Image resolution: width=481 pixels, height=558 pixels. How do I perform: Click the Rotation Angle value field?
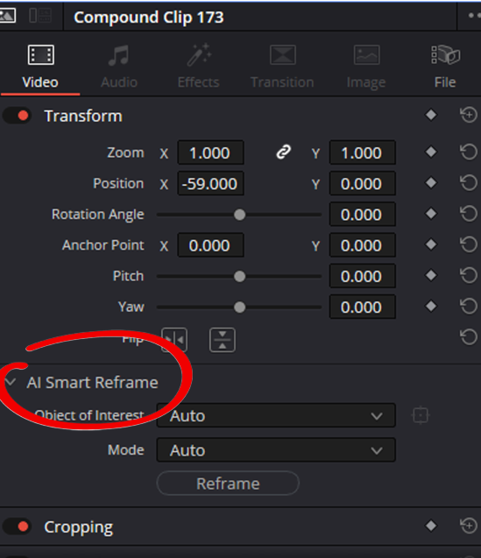click(363, 215)
